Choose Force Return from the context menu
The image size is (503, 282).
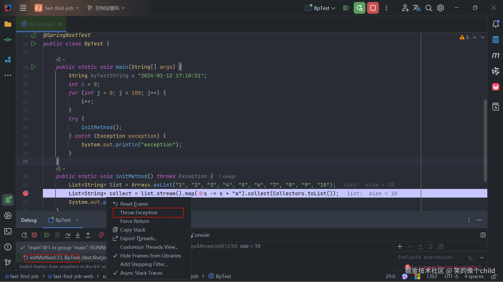click(149, 221)
